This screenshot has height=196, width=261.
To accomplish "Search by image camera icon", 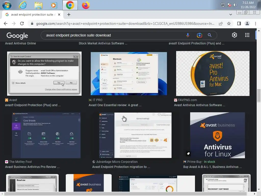I will tap(199, 35).
